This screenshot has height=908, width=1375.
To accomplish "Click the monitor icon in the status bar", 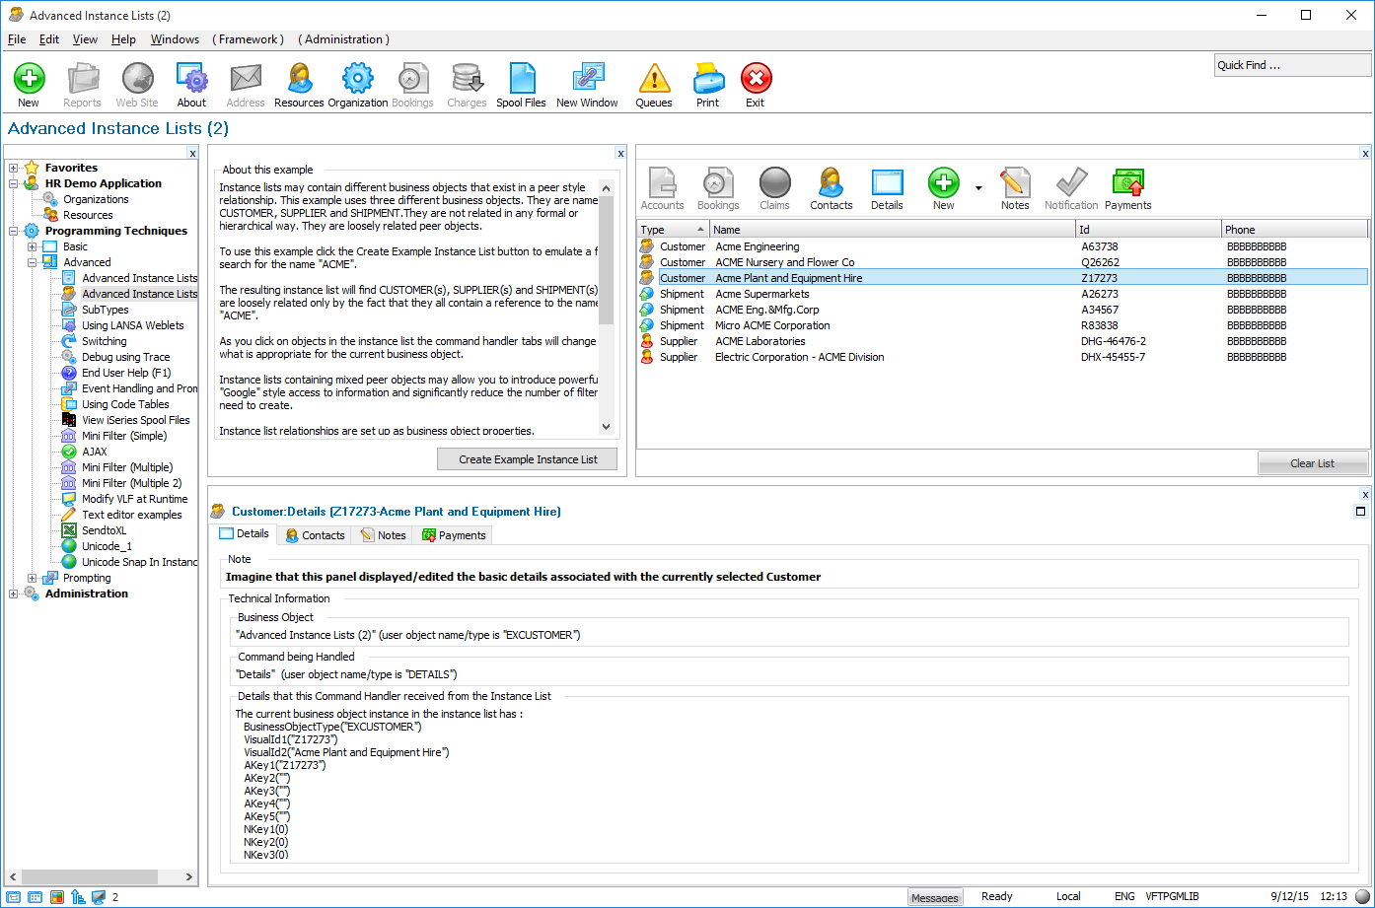I will pyautogui.click(x=99, y=897).
